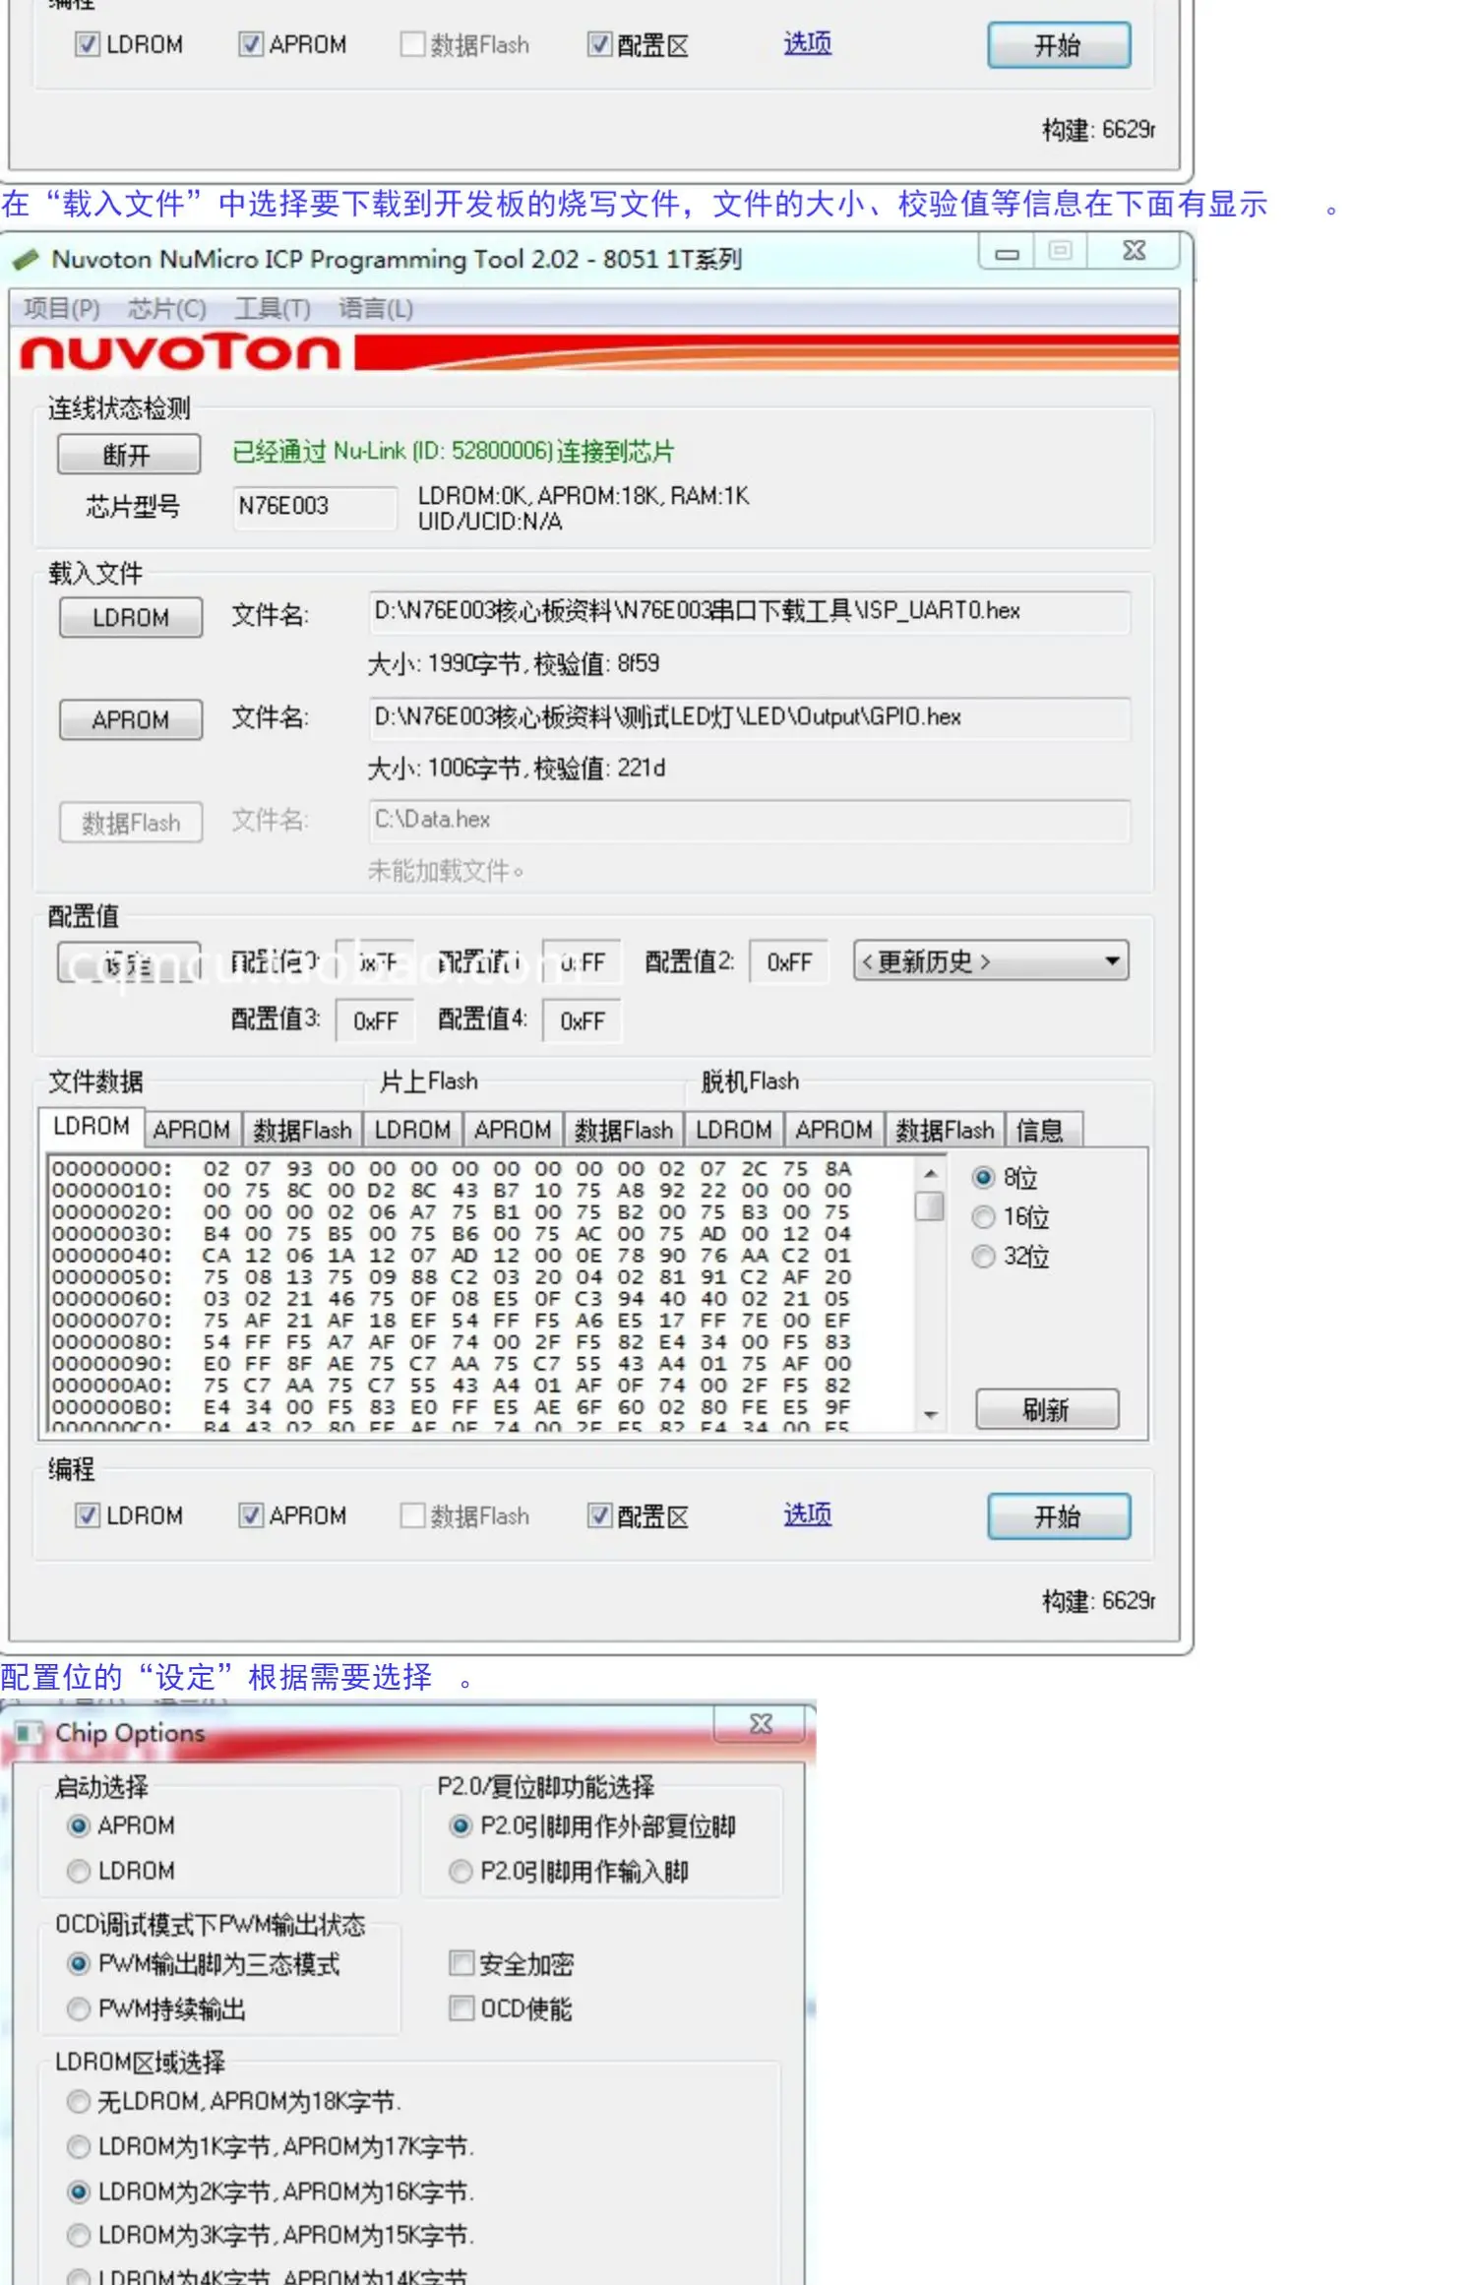Select the 片上Flash LDROM tab
1476x2285 pixels.
click(412, 1130)
